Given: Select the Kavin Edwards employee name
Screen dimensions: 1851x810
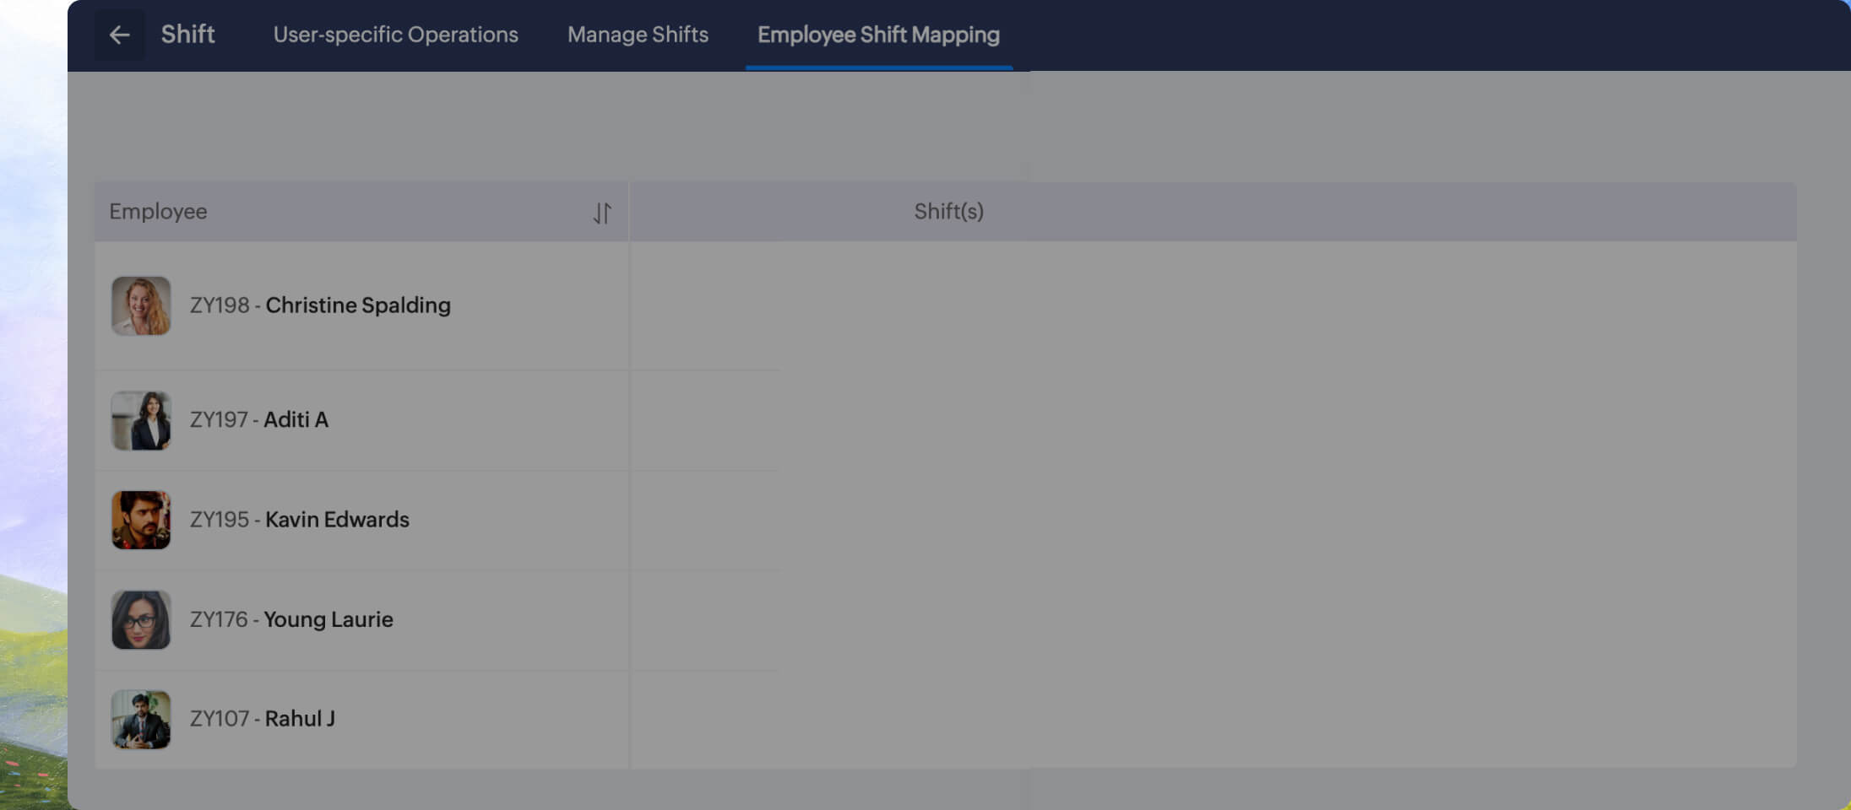Looking at the screenshot, I should (x=337, y=520).
